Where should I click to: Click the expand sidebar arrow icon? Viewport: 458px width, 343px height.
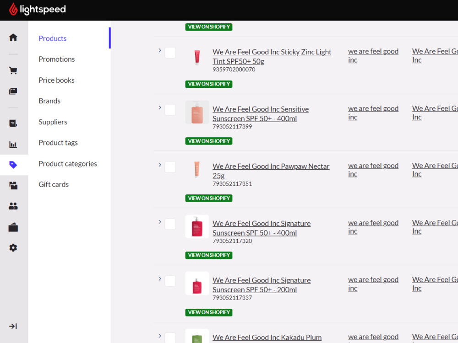[x=13, y=326]
